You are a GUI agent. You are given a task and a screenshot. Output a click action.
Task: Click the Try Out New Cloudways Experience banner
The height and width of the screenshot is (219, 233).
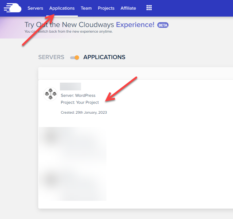point(89,25)
